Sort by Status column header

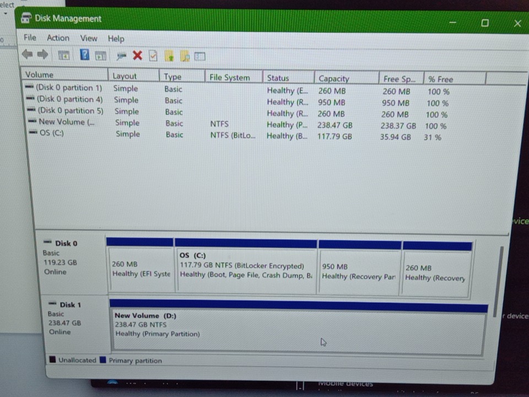[x=289, y=78]
